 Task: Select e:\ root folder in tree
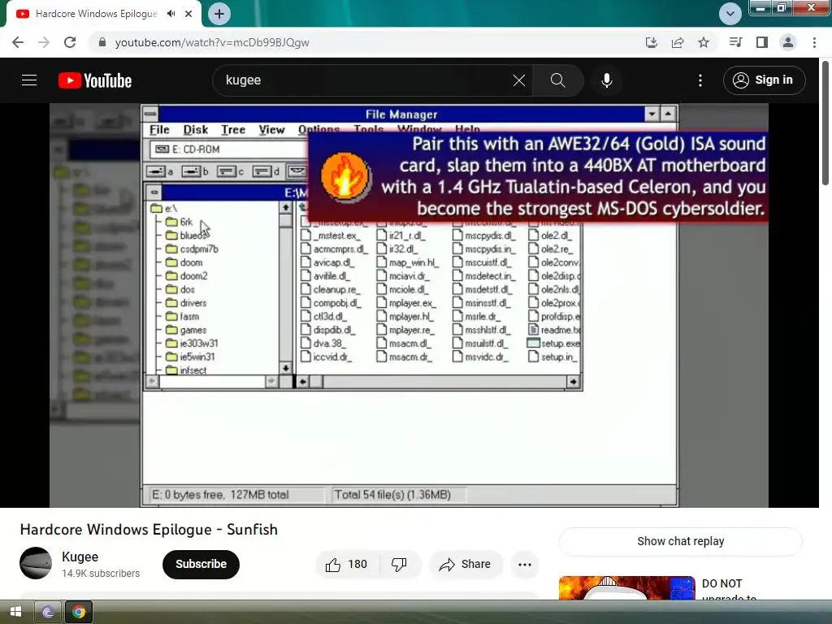[163, 209]
